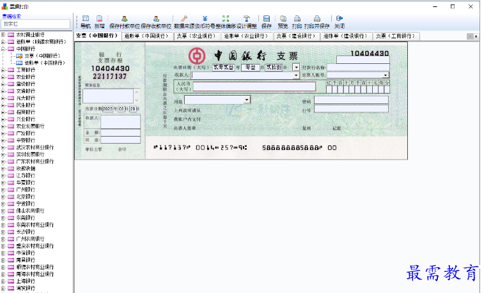Switch to 进账单（中国银行）tab
Viewport: 484px width, 293px height.
click(147, 36)
